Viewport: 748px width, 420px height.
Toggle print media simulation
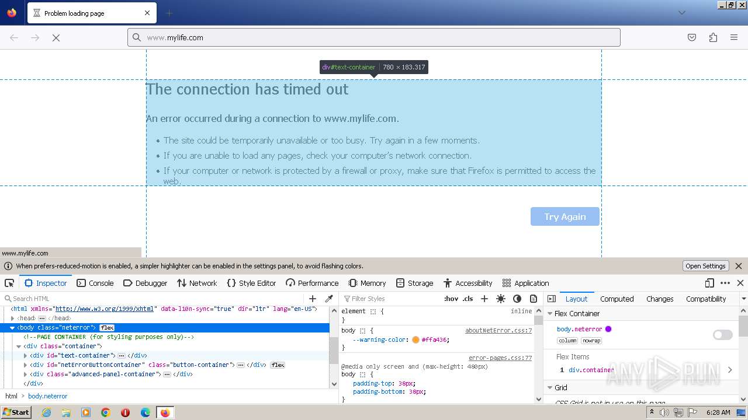(x=534, y=299)
